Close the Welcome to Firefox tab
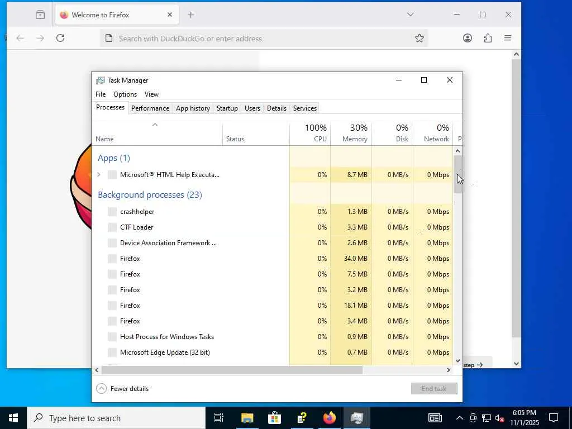The image size is (572, 429). [x=170, y=15]
